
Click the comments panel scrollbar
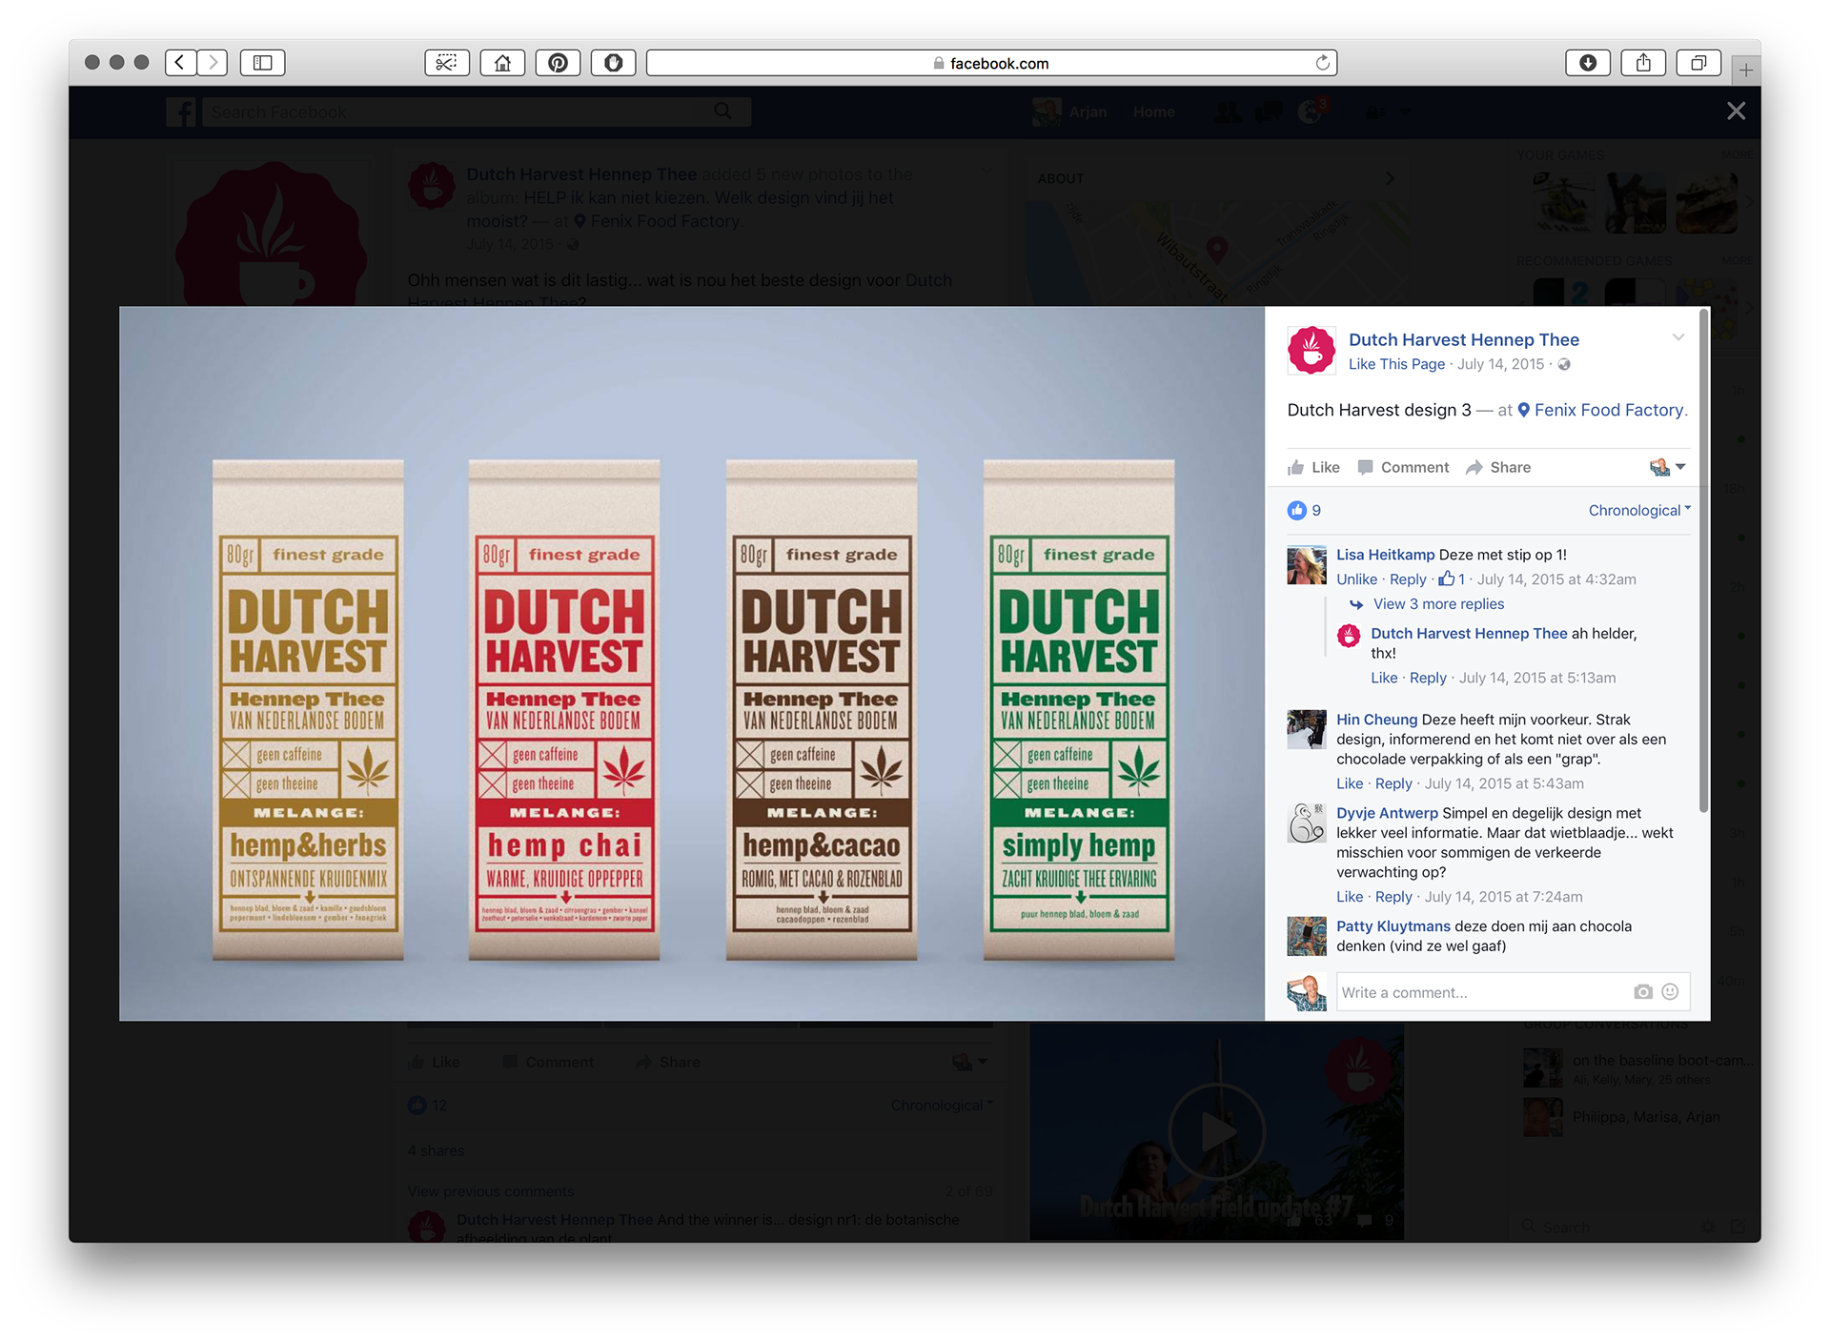[1703, 562]
